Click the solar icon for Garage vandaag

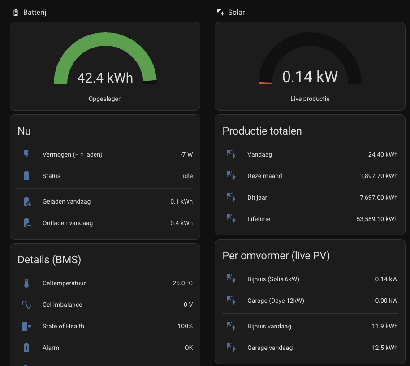click(231, 348)
